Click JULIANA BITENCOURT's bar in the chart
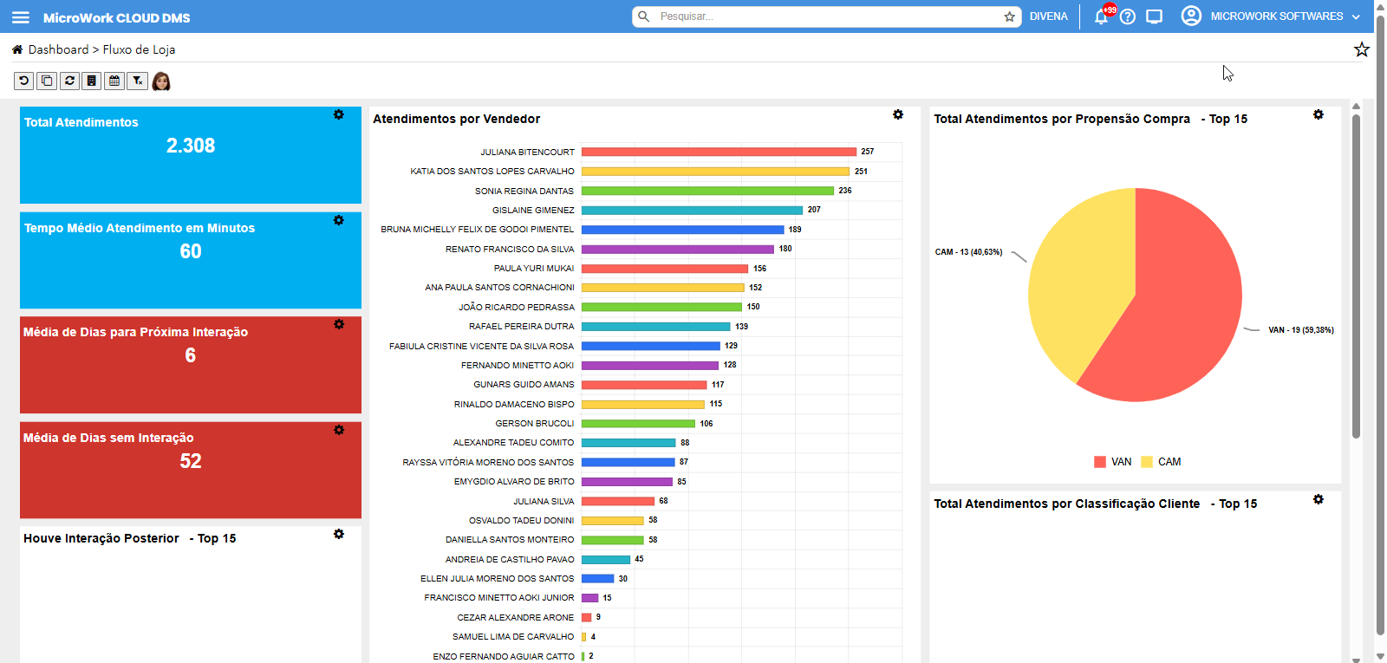The width and height of the screenshot is (1387, 663). tap(719, 152)
